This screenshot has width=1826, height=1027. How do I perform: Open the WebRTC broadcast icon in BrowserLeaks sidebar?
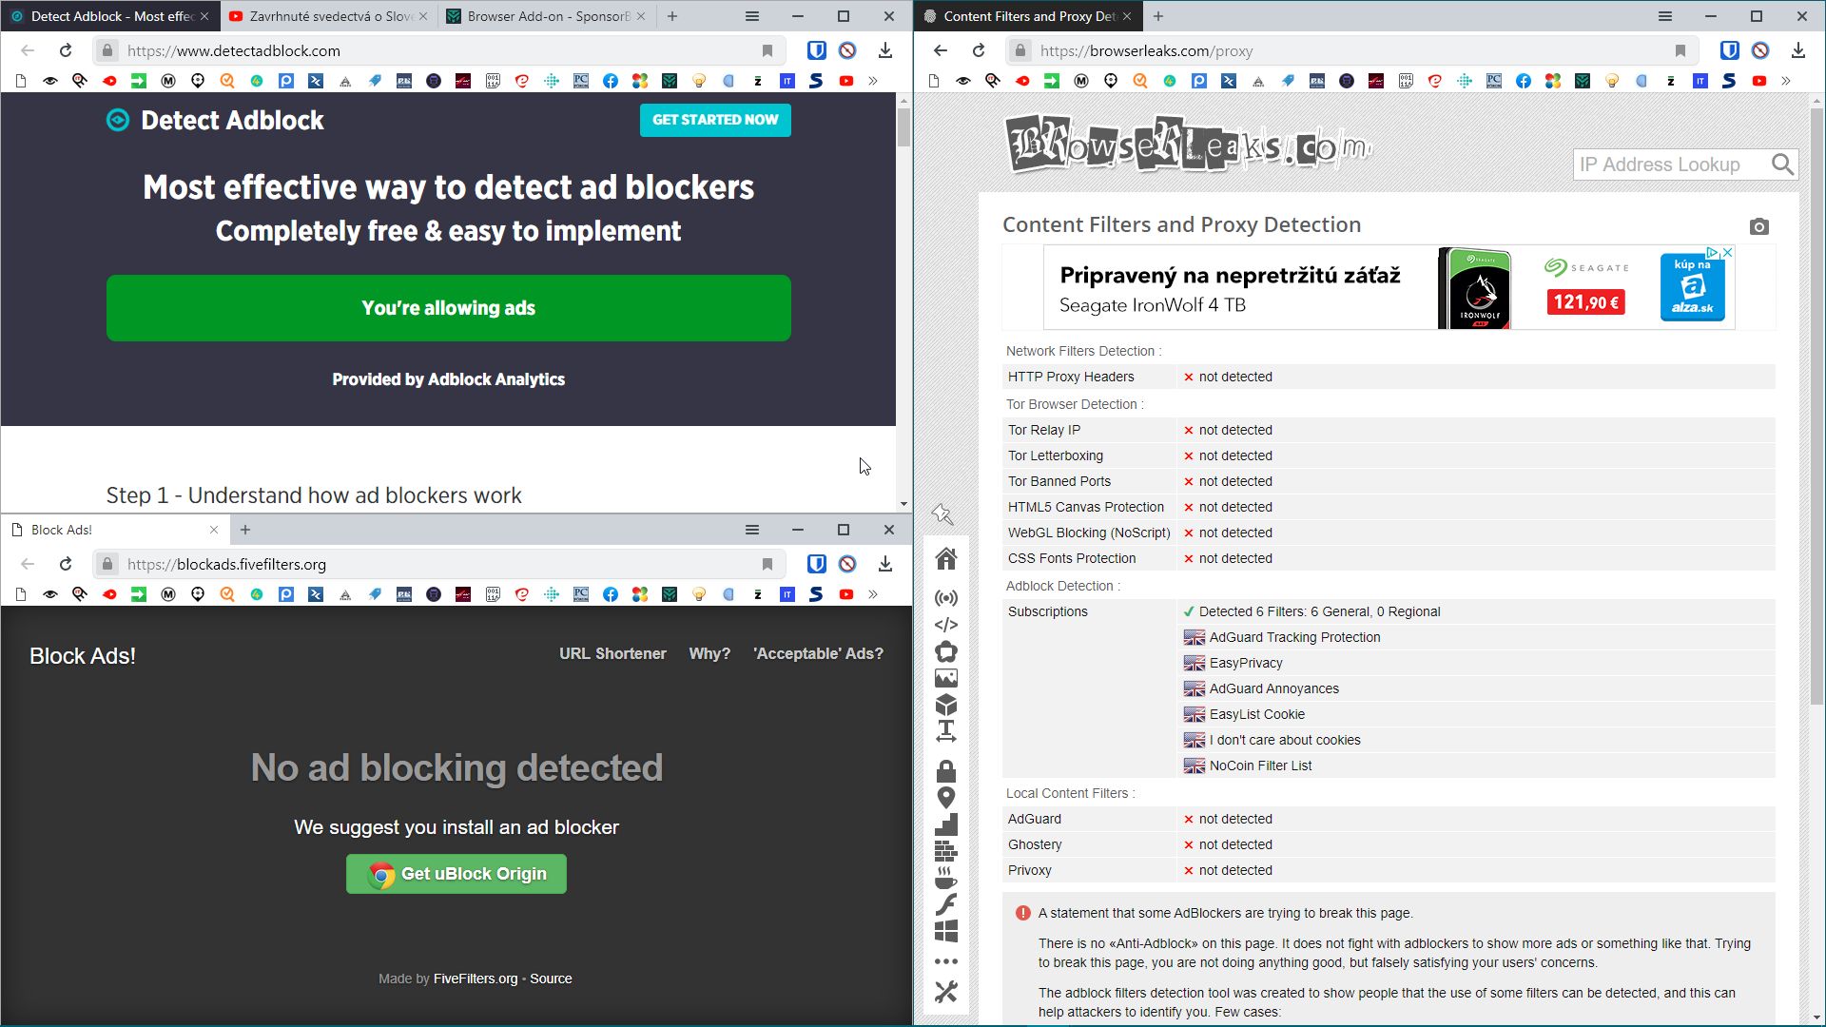point(945,598)
